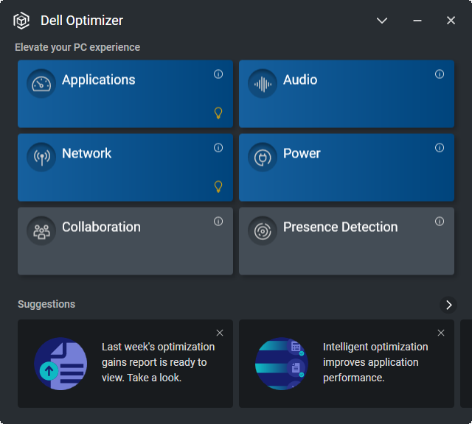Dismiss the Intelligent optimization suggestion
472x424 pixels.
click(441, 333)
